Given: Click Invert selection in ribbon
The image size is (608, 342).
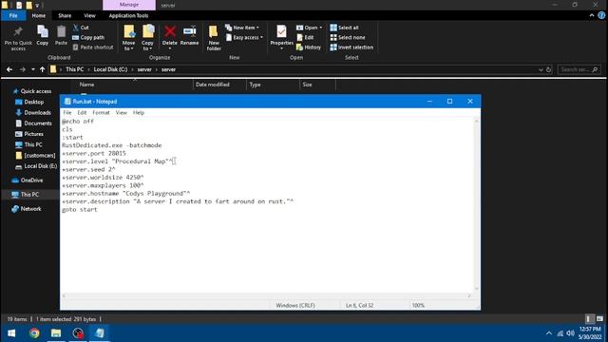Looking at the screenshot, I should tap(351, 47).
